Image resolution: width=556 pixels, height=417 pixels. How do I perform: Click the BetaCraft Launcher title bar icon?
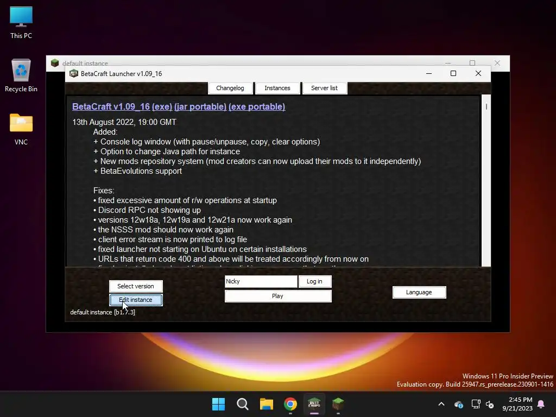[x=74, y=73]
